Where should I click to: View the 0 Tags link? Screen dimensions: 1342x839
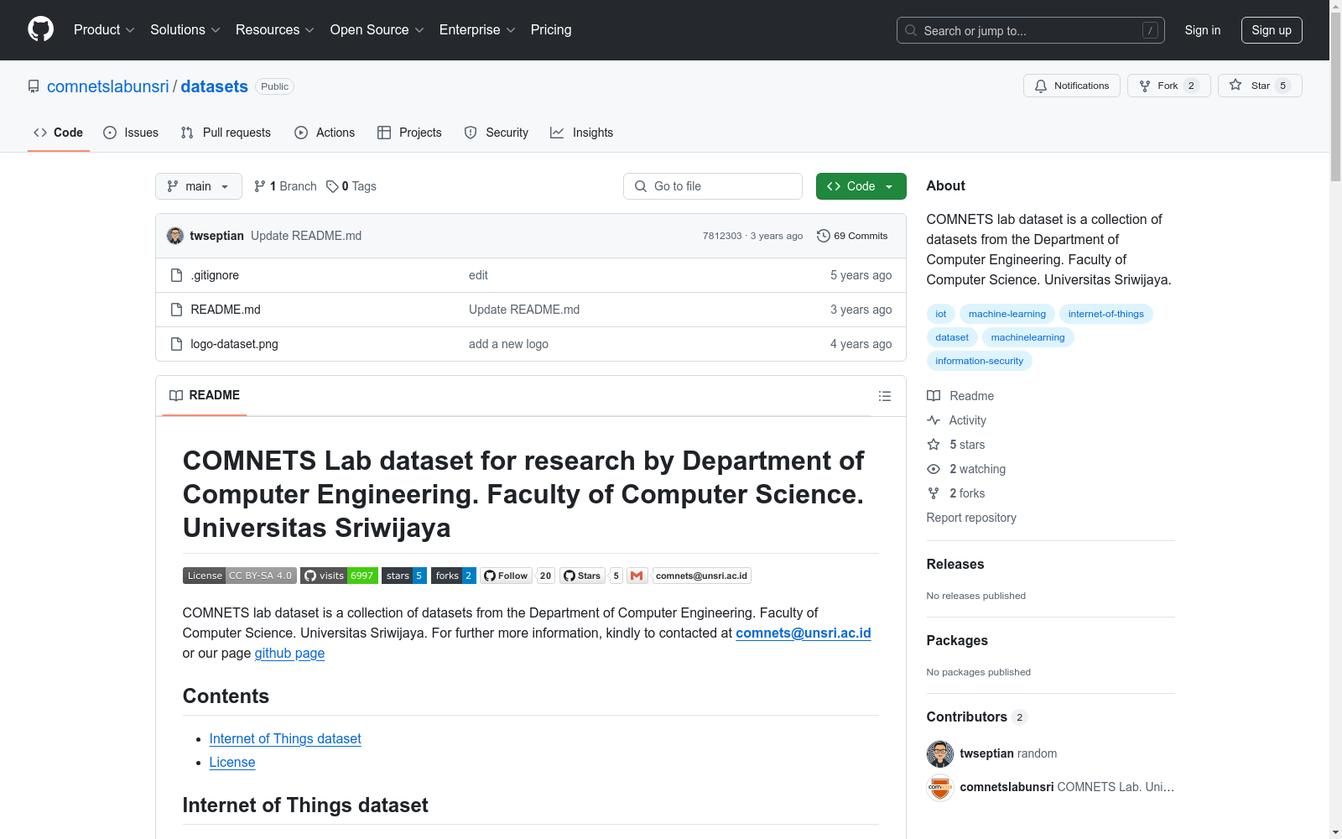point(351,186)
